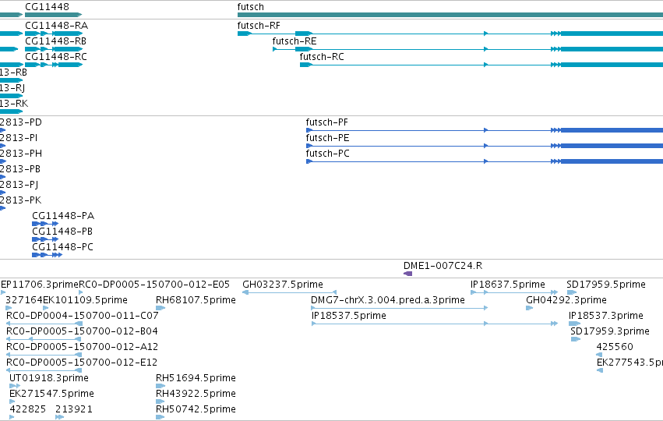Click the 213921 feature label
Screen dimensions: 663x421
point(74,409)
